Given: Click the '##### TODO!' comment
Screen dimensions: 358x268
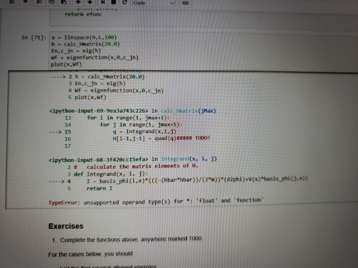Looking at the screenshot, I should [193, 138].
